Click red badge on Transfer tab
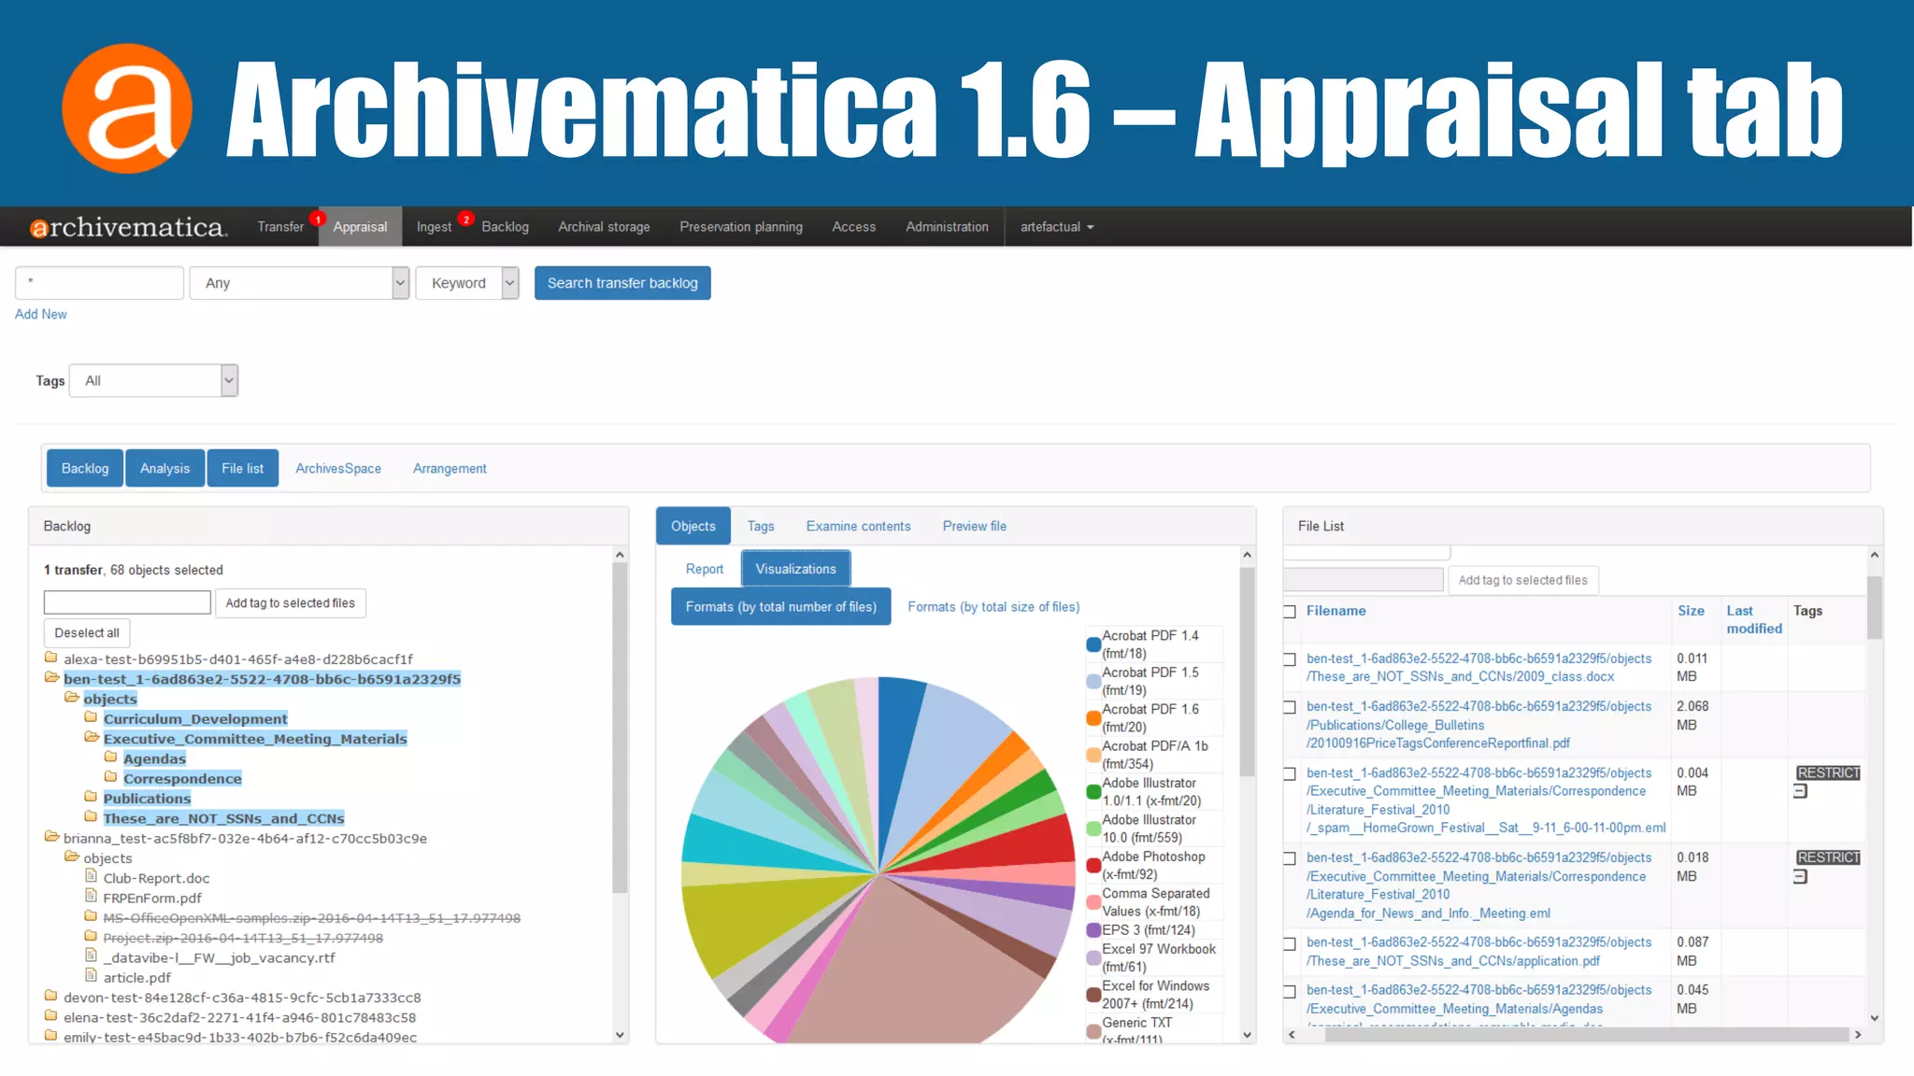 coord(318,219)
